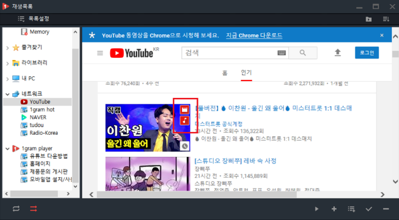Expand the 즐겨찾기 favorites node
Screen dimensions: 399x220
pyautogui.click(x=7, y=48)
